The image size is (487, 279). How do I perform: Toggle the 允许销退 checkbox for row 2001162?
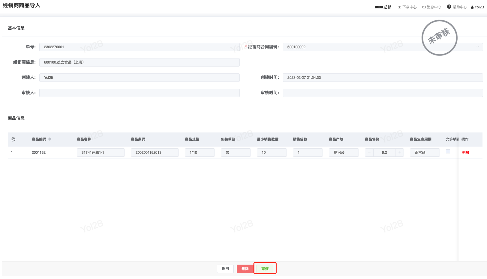[x=448, y=152]
